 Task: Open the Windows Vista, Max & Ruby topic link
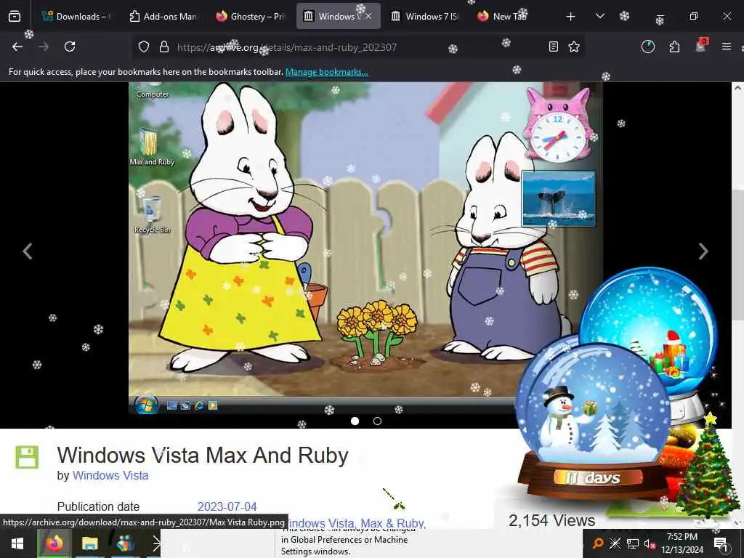(x=357, y=523)
